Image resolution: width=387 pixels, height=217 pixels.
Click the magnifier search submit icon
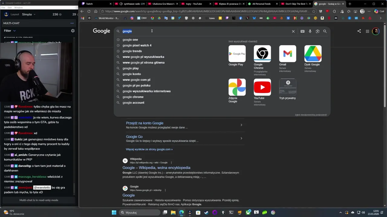tap(325, 31)
